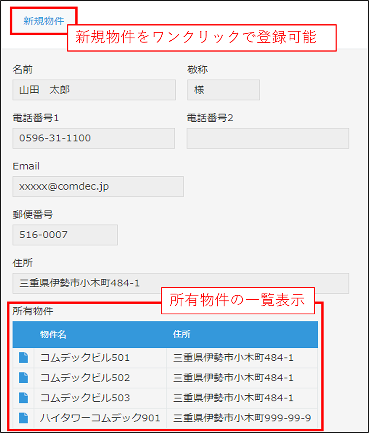
Task: Select the 電話番号1 input showing 0596-31-1100
Action: [x=94, y=138]
